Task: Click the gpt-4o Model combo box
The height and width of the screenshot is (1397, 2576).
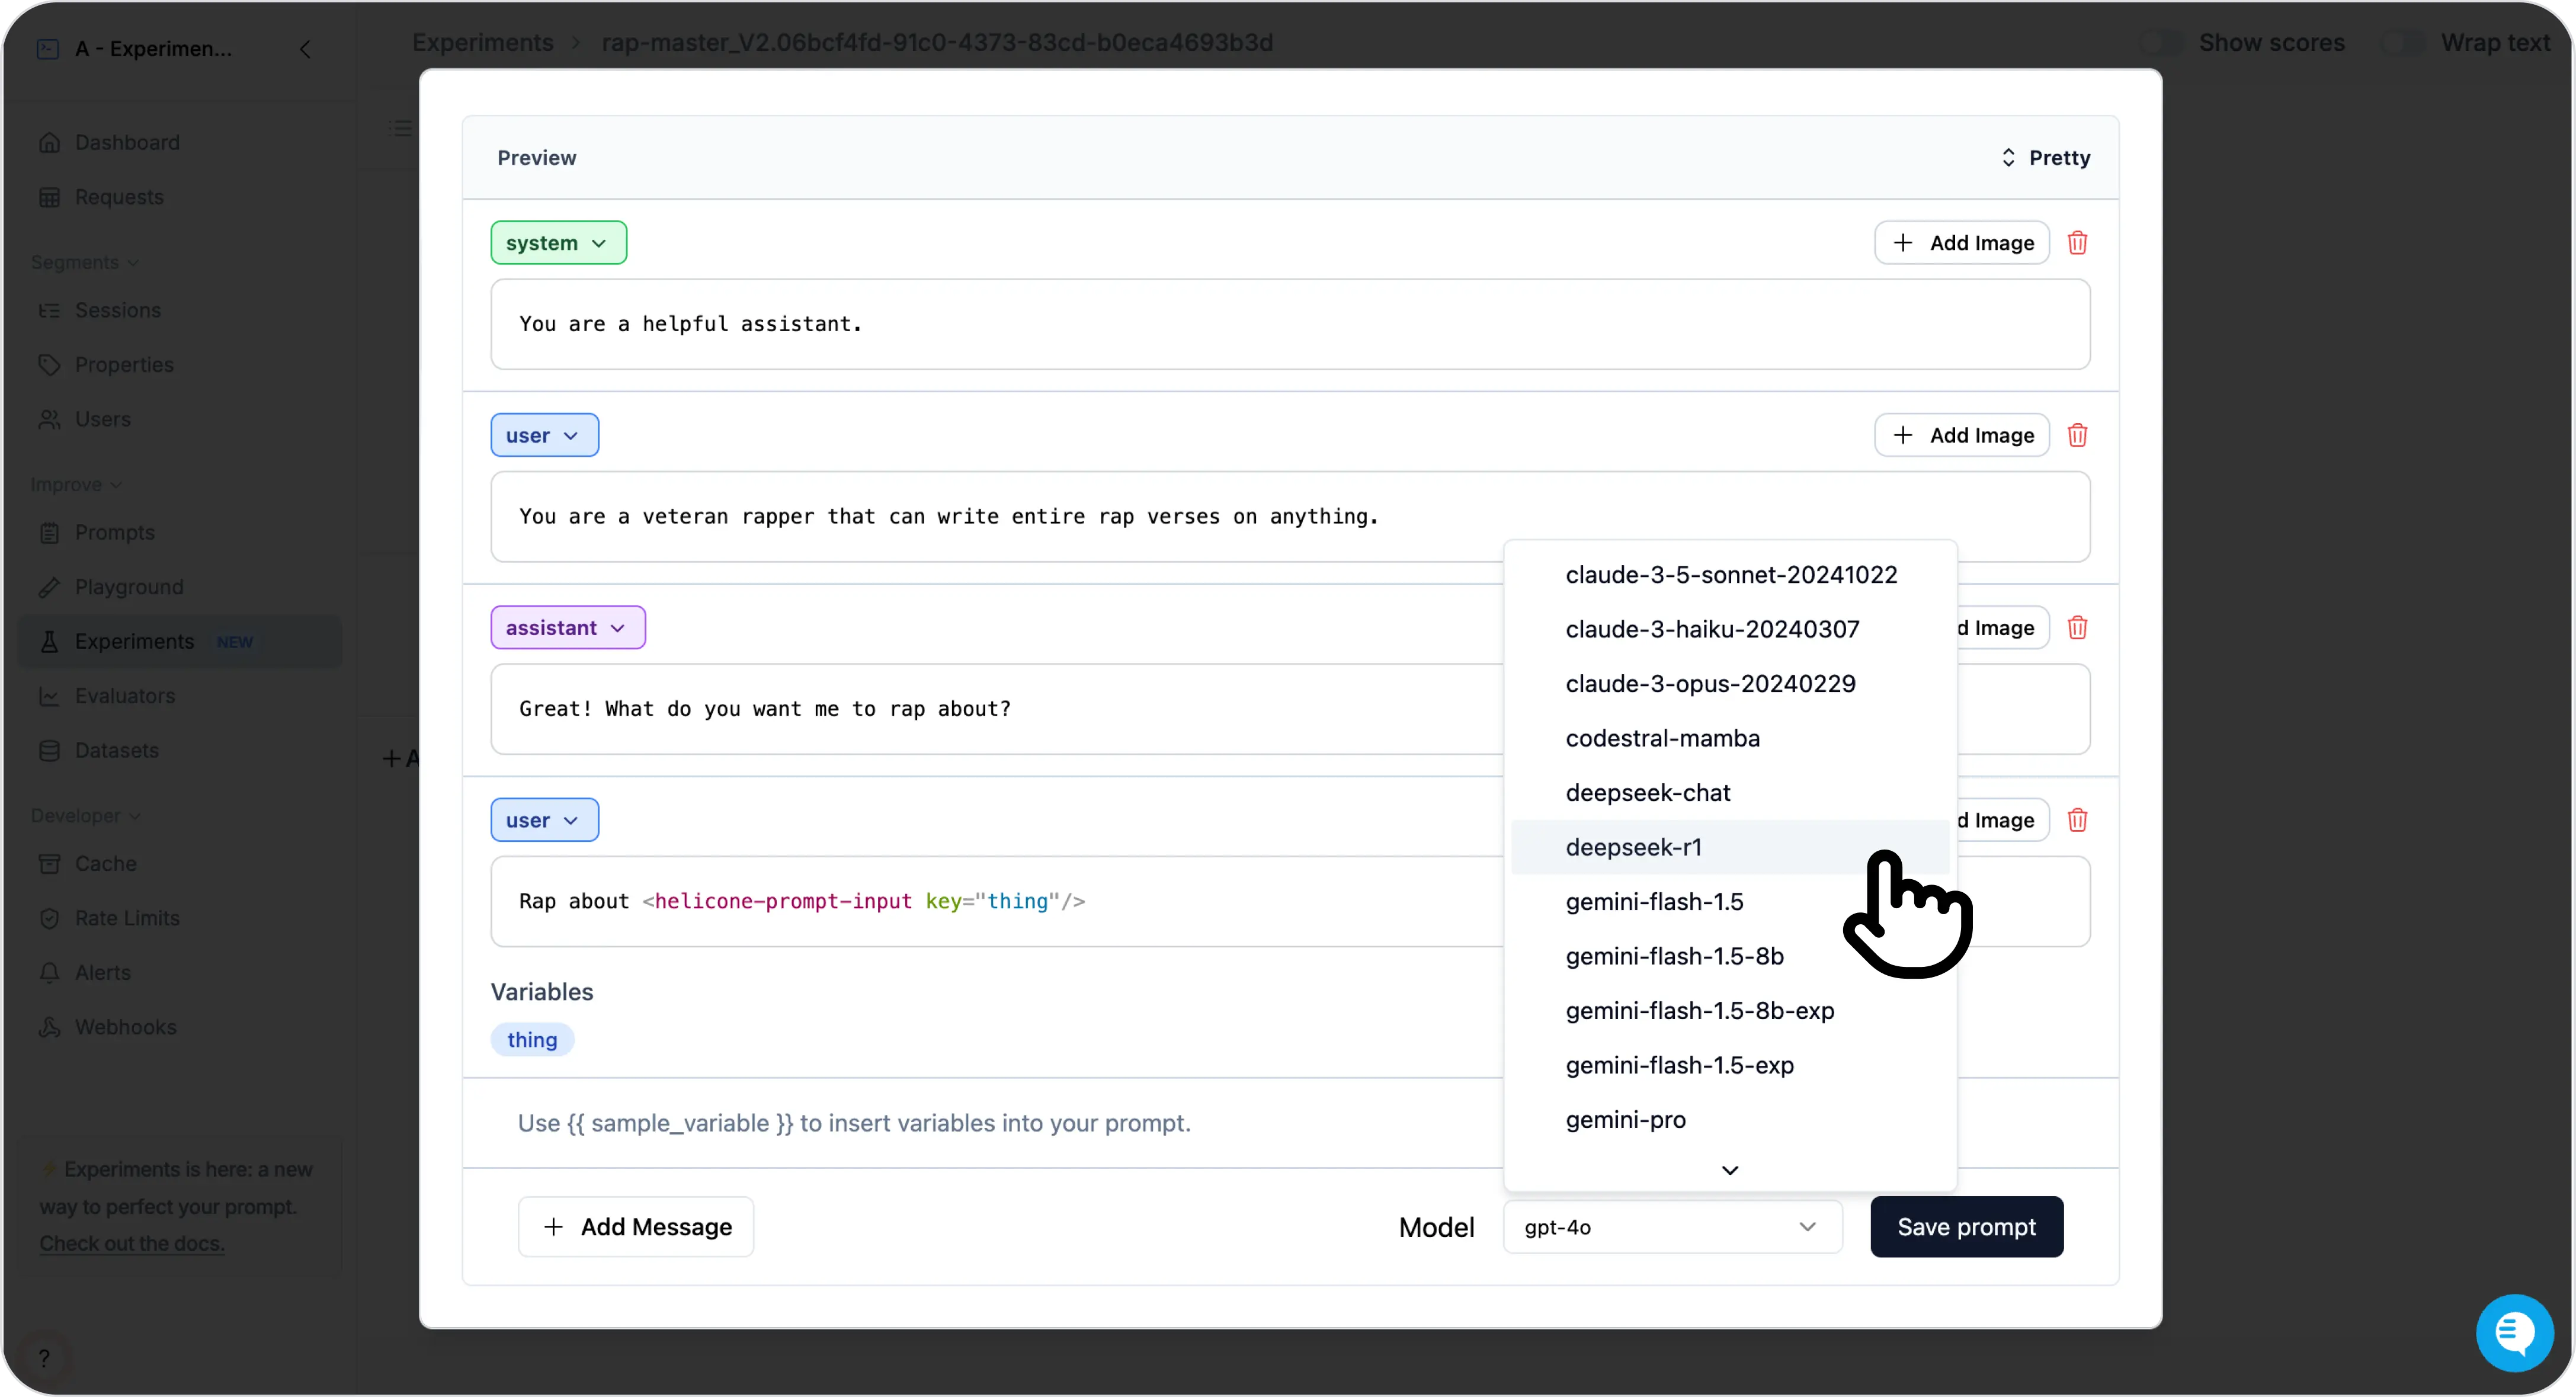Action: 1672,1227
